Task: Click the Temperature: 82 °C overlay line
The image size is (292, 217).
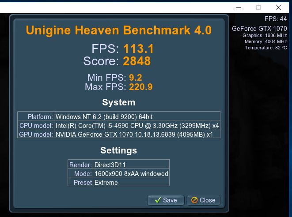Action: tap(266, 48)
